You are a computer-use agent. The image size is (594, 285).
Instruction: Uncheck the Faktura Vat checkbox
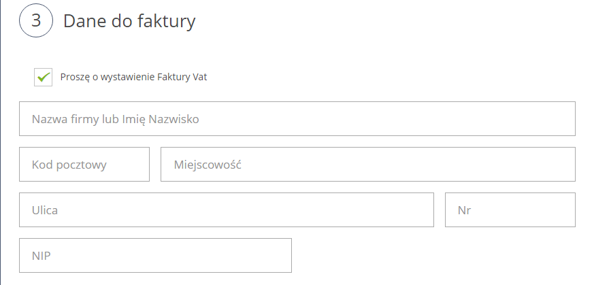pos(44,77)
